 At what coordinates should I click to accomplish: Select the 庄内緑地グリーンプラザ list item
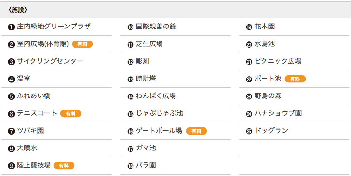[x=54, y=27]
